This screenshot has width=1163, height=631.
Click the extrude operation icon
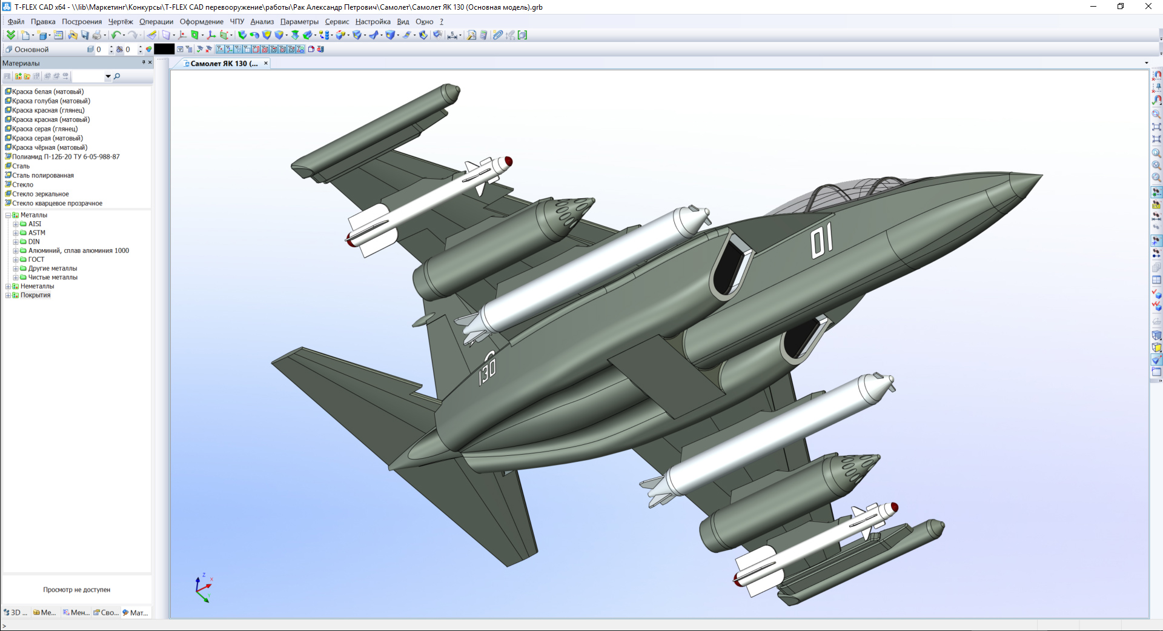[x=242, y=35]
